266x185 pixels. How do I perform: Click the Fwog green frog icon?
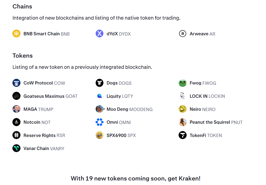[x=182, y=83]
